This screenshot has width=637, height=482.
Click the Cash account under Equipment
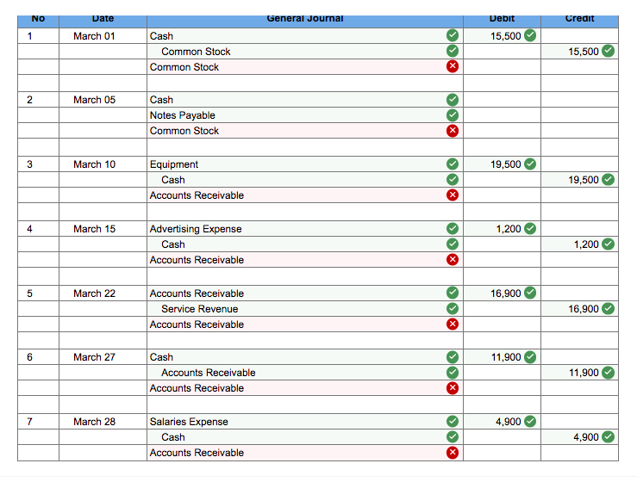[x=304, y=179]
